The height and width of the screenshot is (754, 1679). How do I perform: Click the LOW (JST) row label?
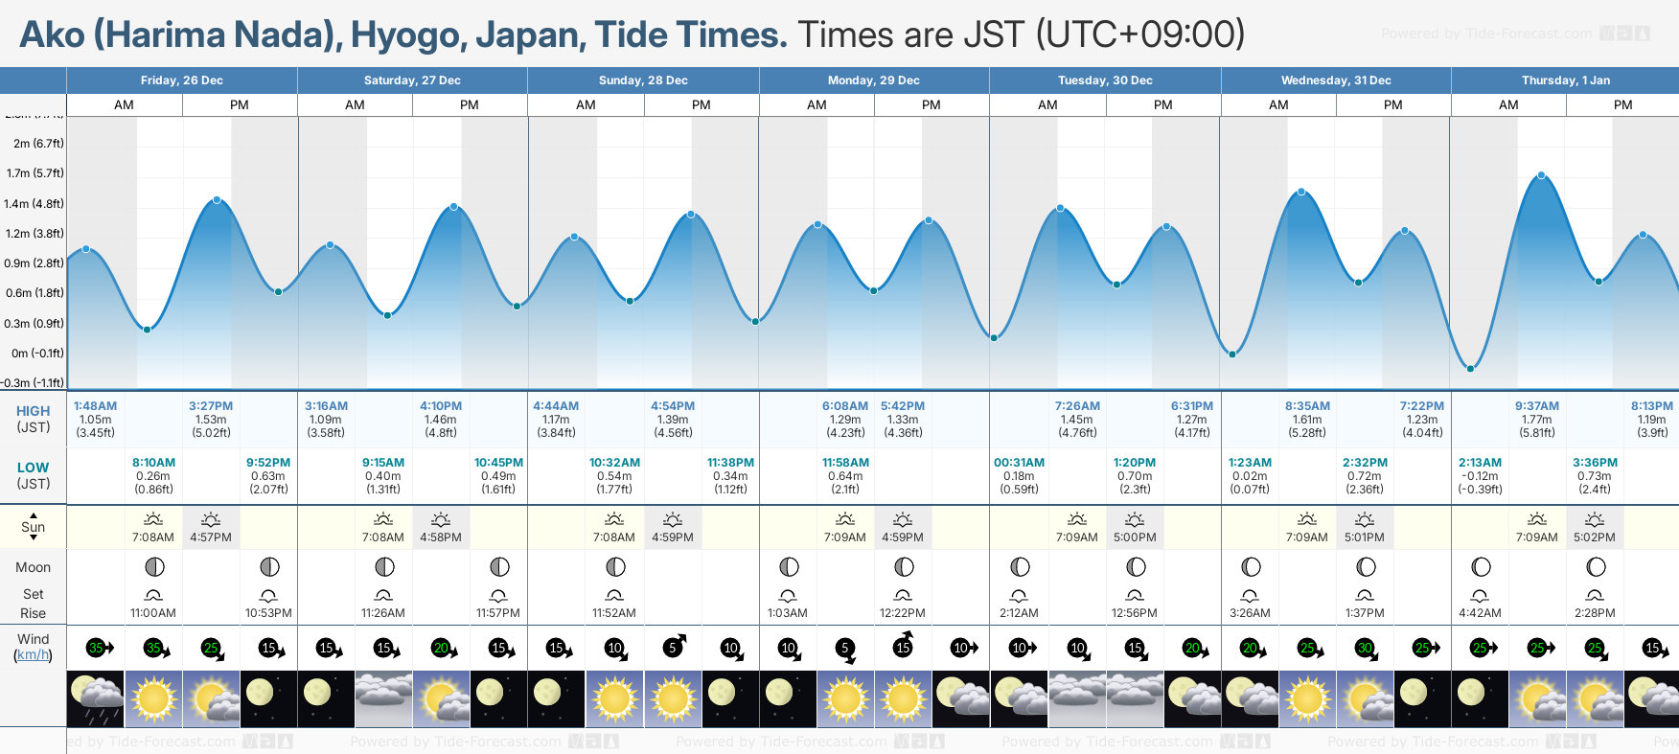[x=34, y=475]
